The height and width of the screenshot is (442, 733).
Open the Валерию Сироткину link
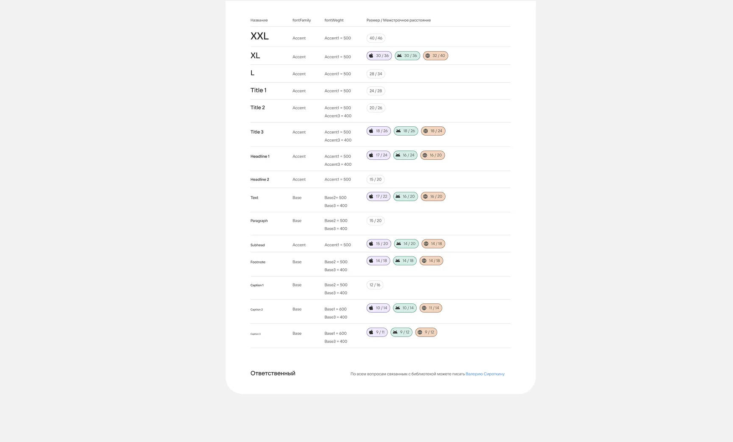coord(485,374)
